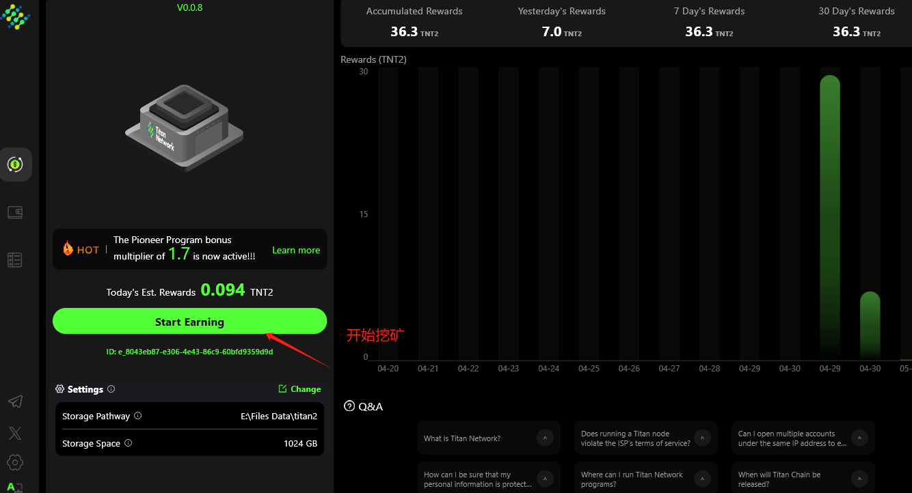Viewport: 912px width, 493px height.
Task: Expand the ISP terms of service question
Action: [x=646, y=438]
